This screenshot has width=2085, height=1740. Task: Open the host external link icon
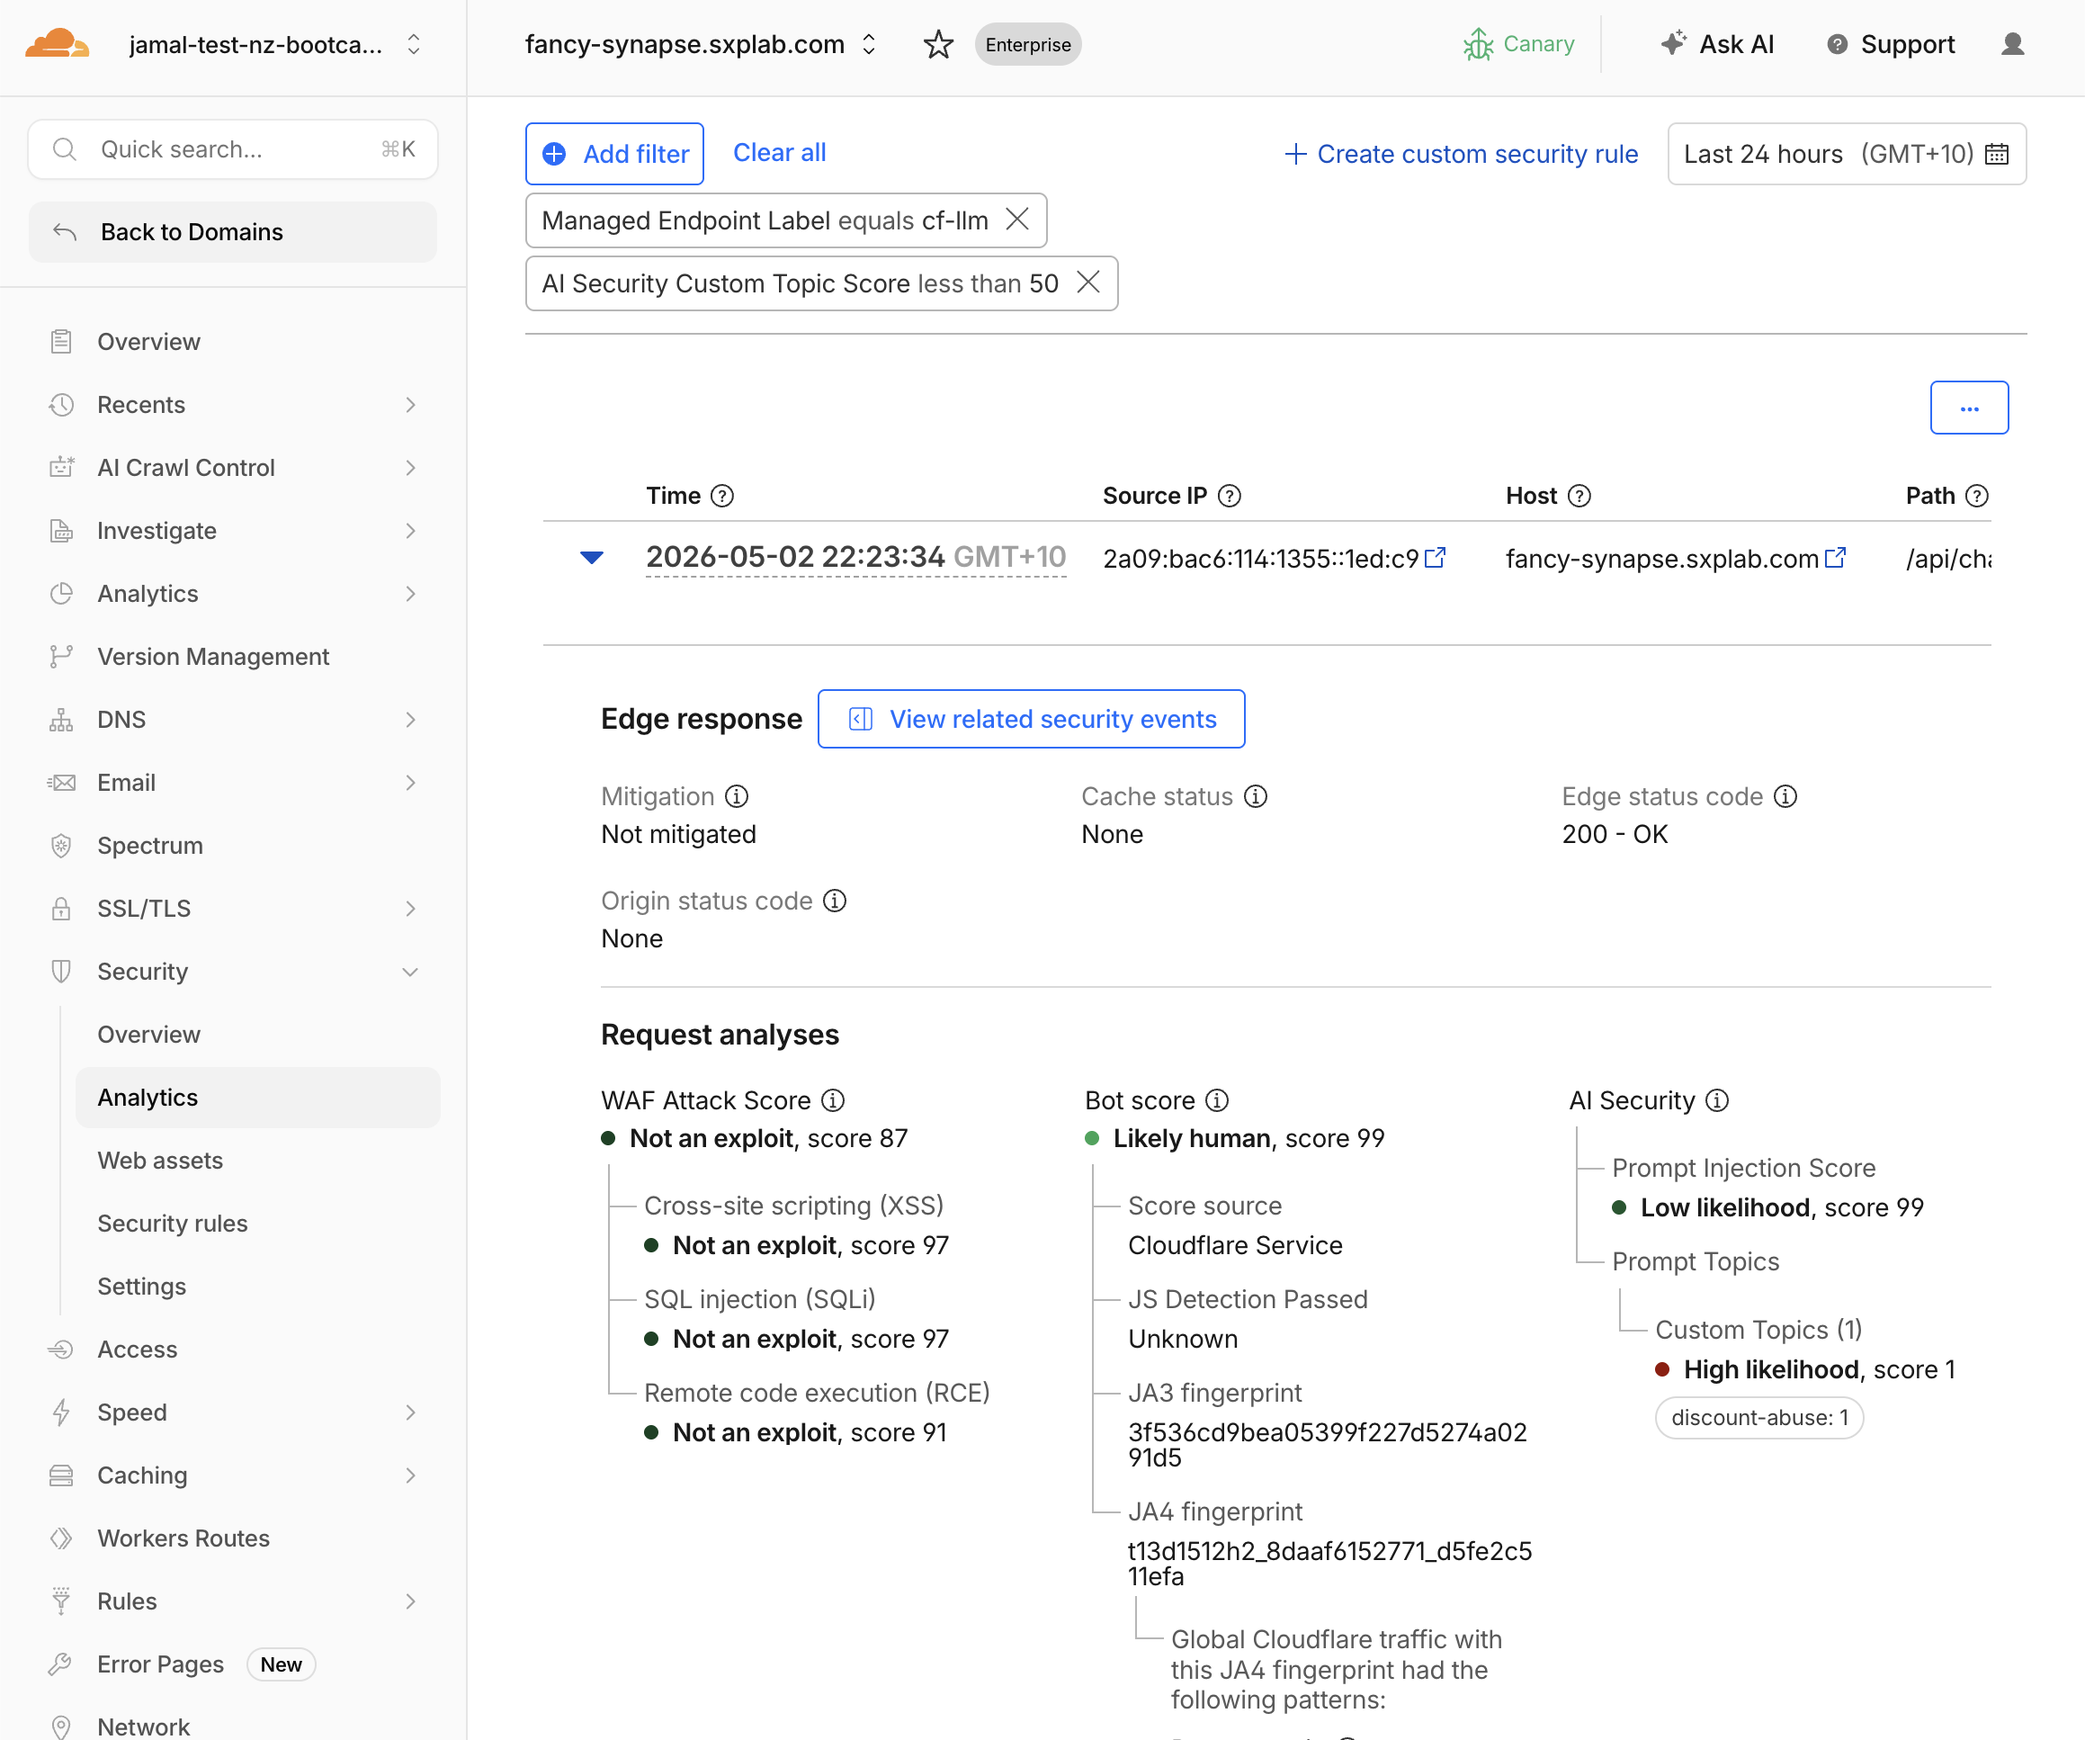click(1835, 558)
